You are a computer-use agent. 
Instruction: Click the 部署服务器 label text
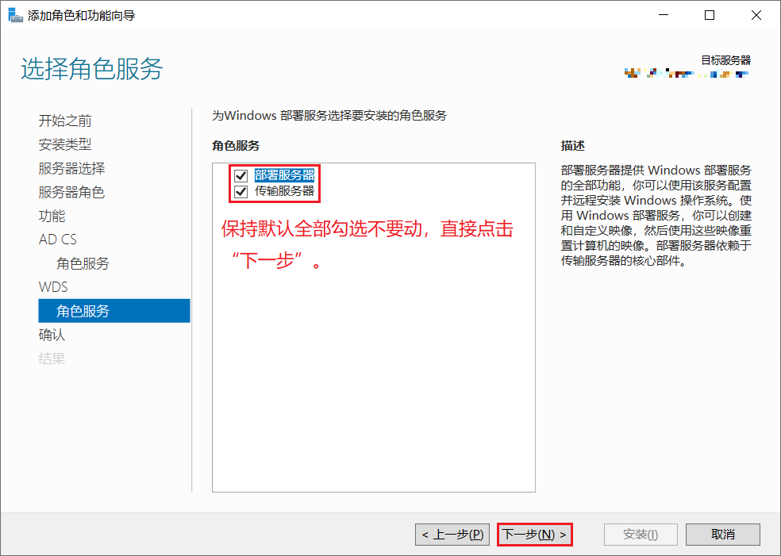click(x=286, y=175)
